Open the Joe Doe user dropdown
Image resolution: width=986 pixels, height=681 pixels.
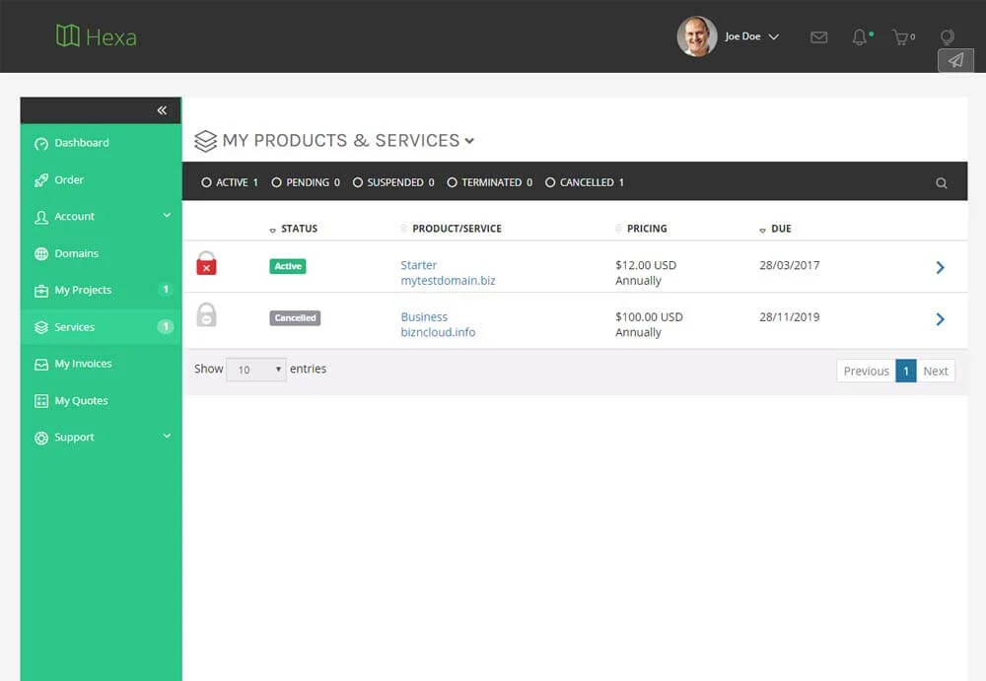pos(752,36)
